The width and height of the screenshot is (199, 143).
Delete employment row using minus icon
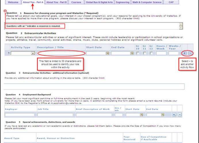pos(180,114)
